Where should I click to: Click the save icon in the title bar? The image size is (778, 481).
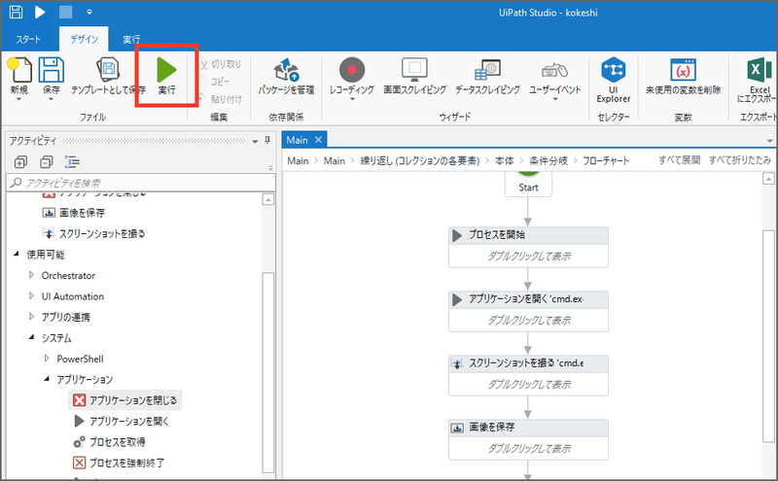[16, 12]
